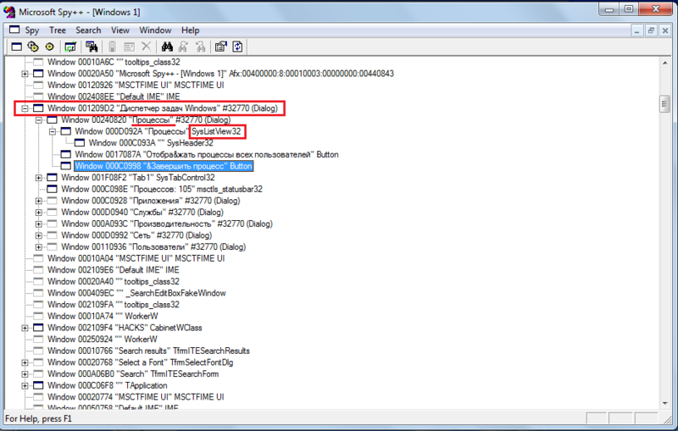Collapse the Процессы SysListView32 node
678x431 pixels.
click(53, 132)
